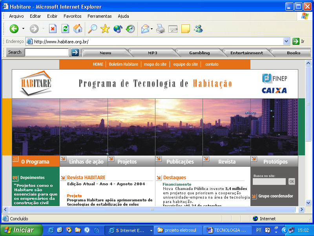Open the Arquivo menu

click(16, 16)
